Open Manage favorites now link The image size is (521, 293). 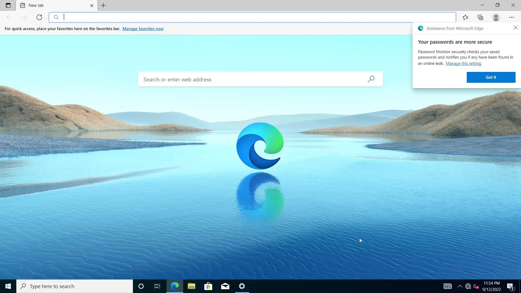point(143,29)
